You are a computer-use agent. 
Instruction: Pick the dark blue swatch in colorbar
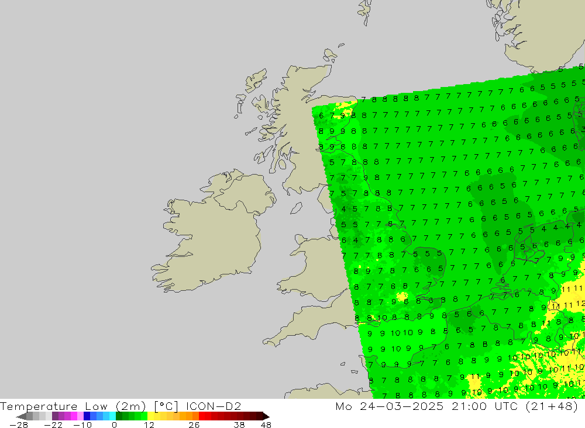[x=87, y=416]
